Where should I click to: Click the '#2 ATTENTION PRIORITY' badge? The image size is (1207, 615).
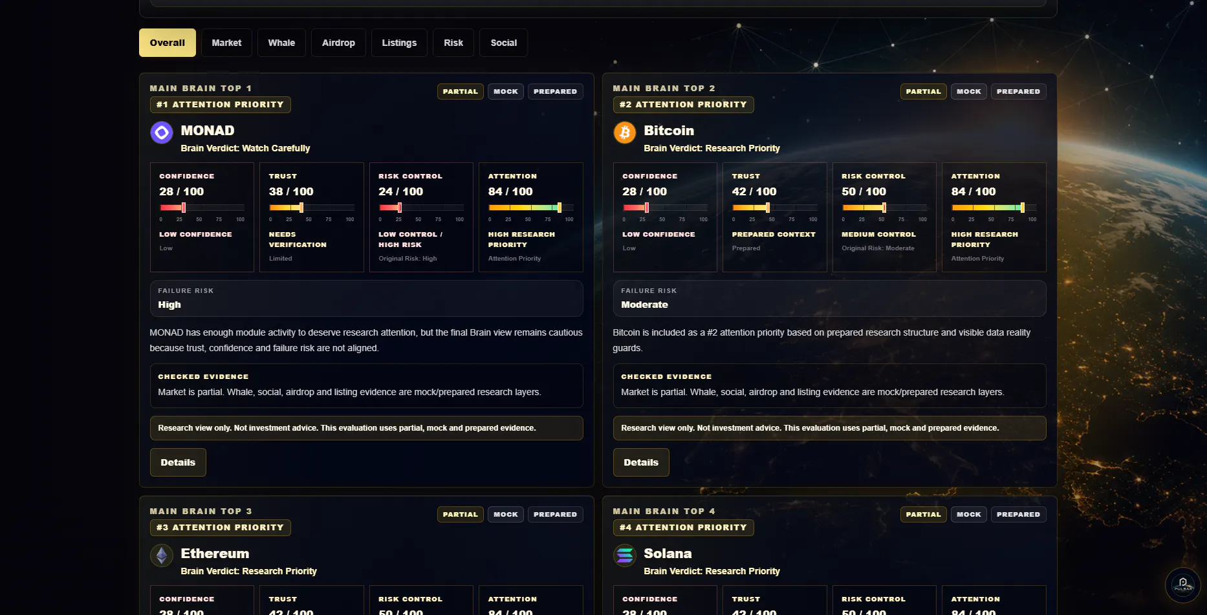pos(684,105)
